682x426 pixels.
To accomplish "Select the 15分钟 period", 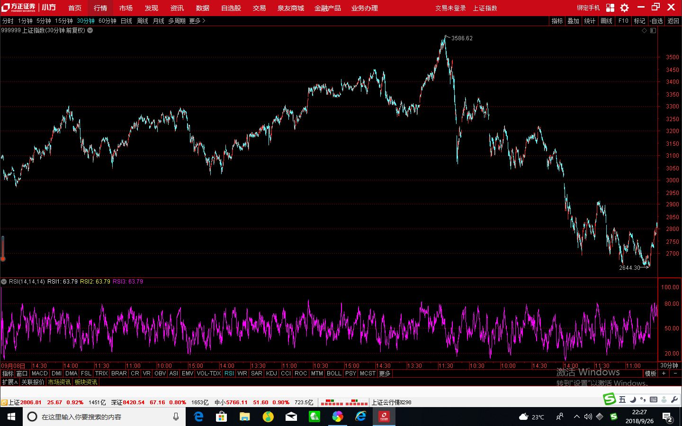I will [64, 21].
